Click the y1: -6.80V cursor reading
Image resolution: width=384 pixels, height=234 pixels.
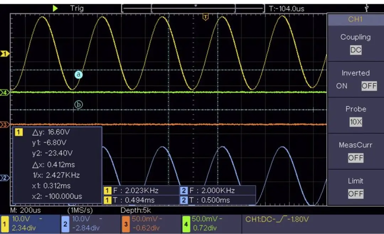49,142
